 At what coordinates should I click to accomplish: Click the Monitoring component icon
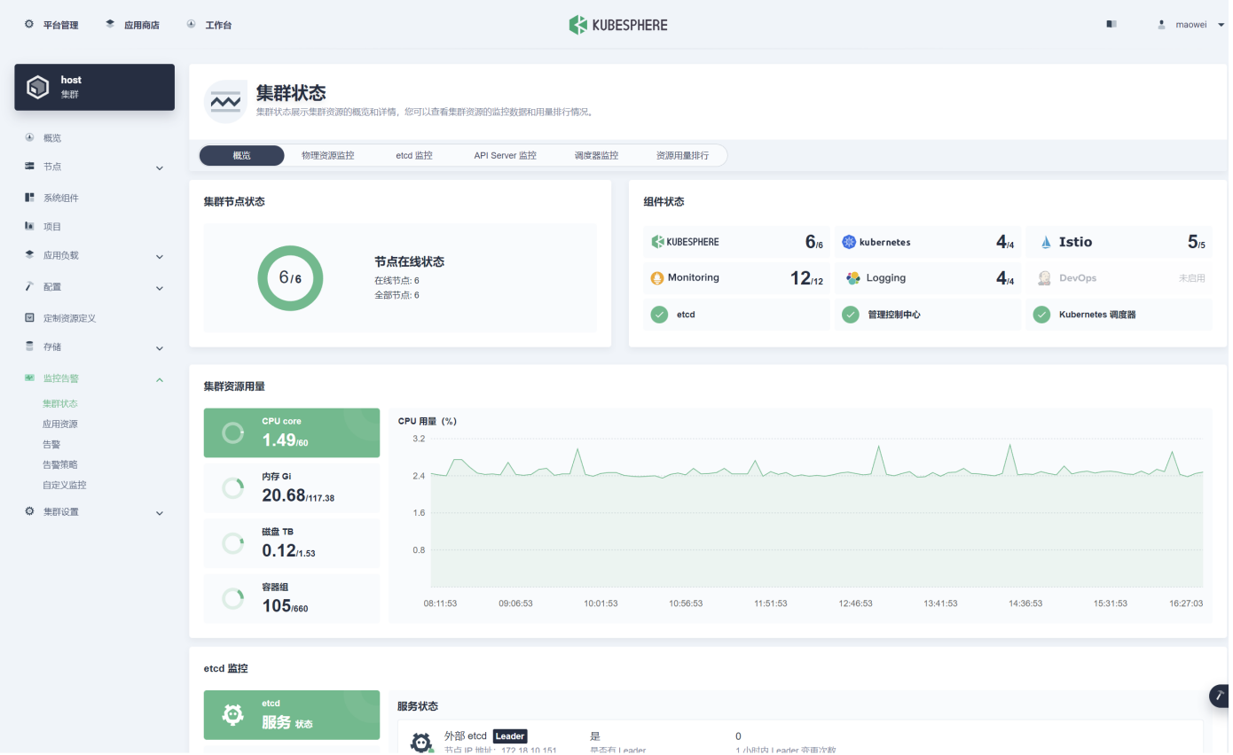[657, 278]
